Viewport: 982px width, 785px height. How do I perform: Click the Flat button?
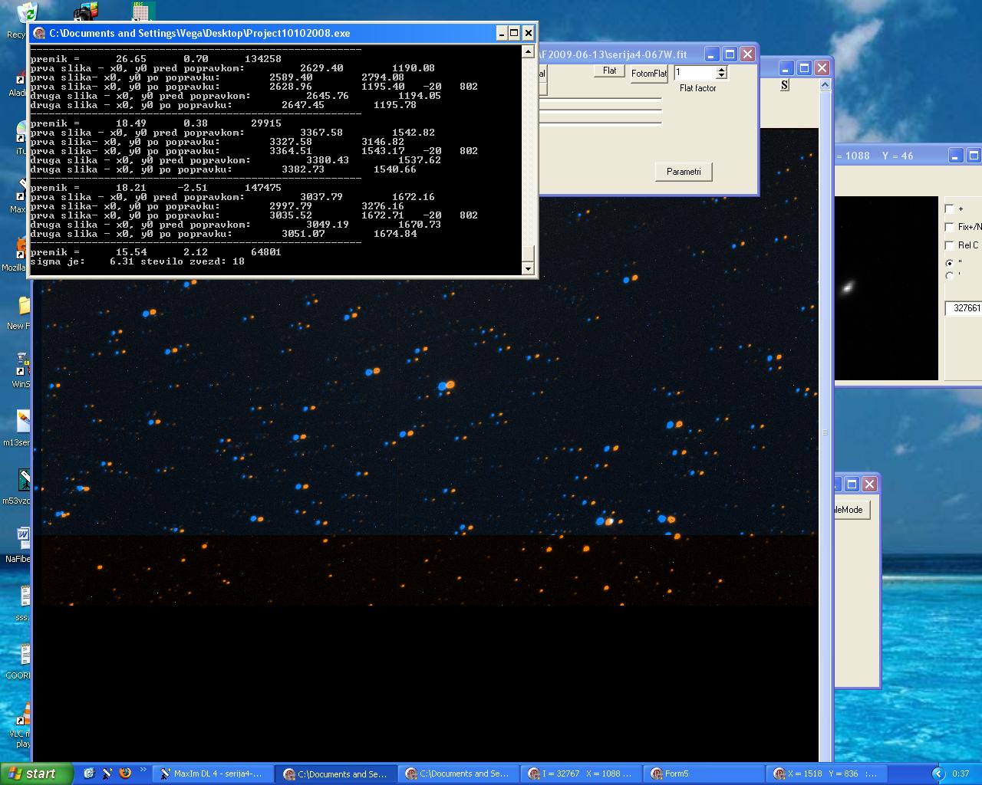click(609, 71)
